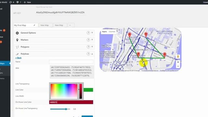
Task: Open help for General Options
Action: click(88, 33)
